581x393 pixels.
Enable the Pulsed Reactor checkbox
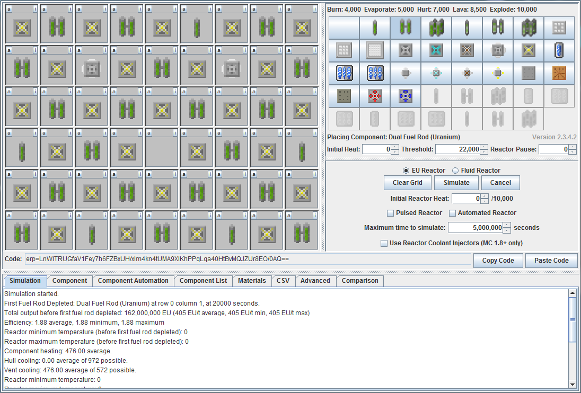pyautogui.click(x=391, y=213)
